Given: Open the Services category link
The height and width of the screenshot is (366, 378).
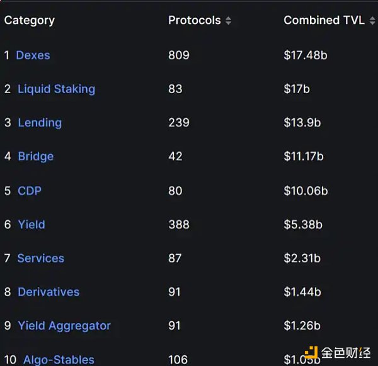Looking at the screenshot, I should pos(40,258).
